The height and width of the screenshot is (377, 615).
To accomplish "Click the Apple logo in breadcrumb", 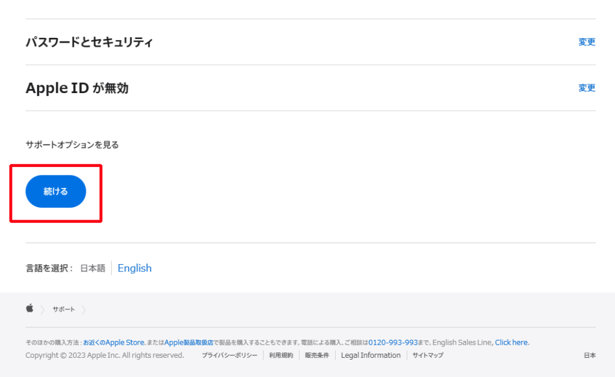I will 29,309.
